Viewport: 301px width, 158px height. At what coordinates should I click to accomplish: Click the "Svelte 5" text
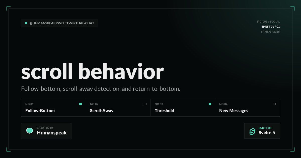pyautogui.click(x=267, y=133)
